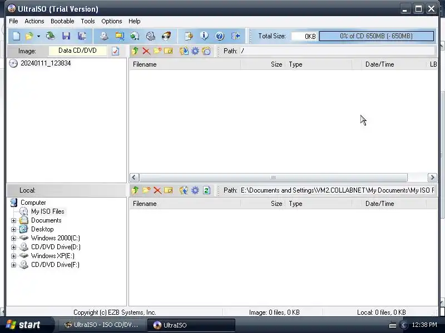Expand the Windows XP(E:) drive node
445x333 pixels.
pos(13,256)
